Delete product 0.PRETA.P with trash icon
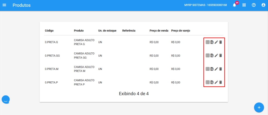 tap(220, 82)
